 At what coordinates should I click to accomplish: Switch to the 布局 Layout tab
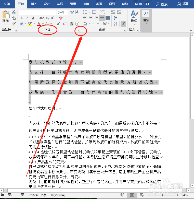click(60, 4)
